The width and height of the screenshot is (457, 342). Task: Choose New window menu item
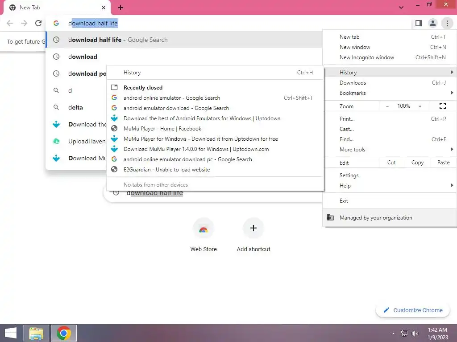(390, 47)
